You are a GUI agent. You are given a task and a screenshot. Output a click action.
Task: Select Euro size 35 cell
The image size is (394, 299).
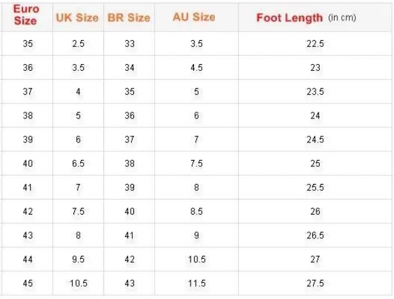[28, 44]
